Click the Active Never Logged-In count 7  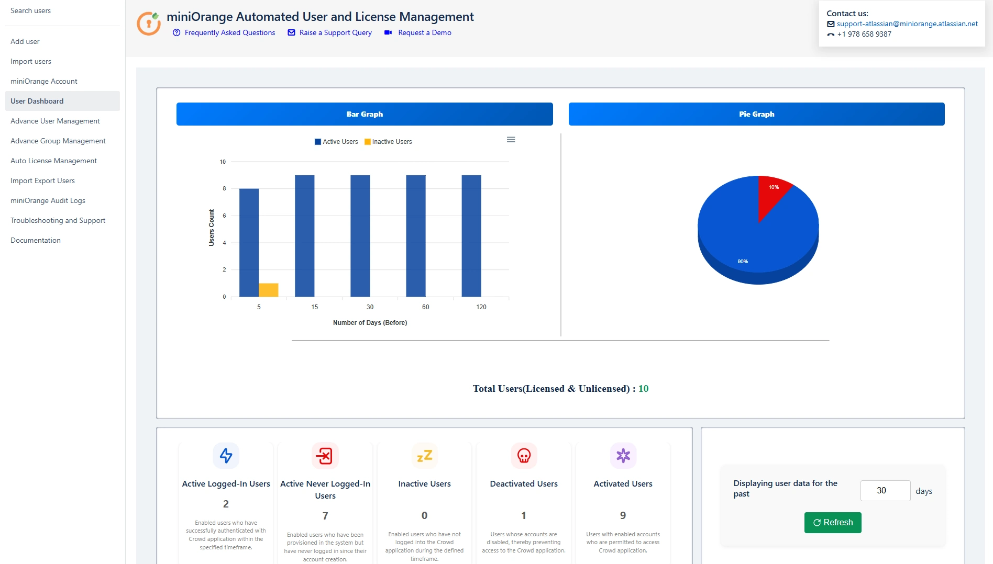(325, 516)
